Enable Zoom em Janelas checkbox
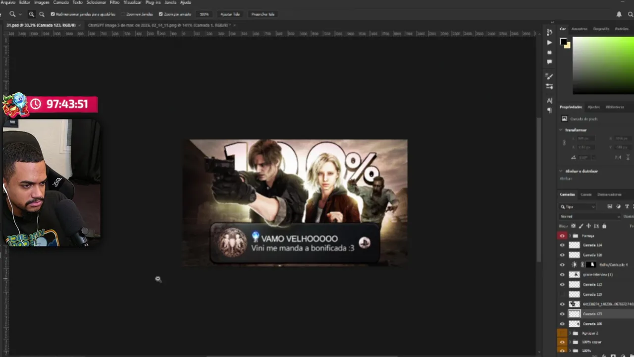634x357 pixels. (x=123, y=14)
